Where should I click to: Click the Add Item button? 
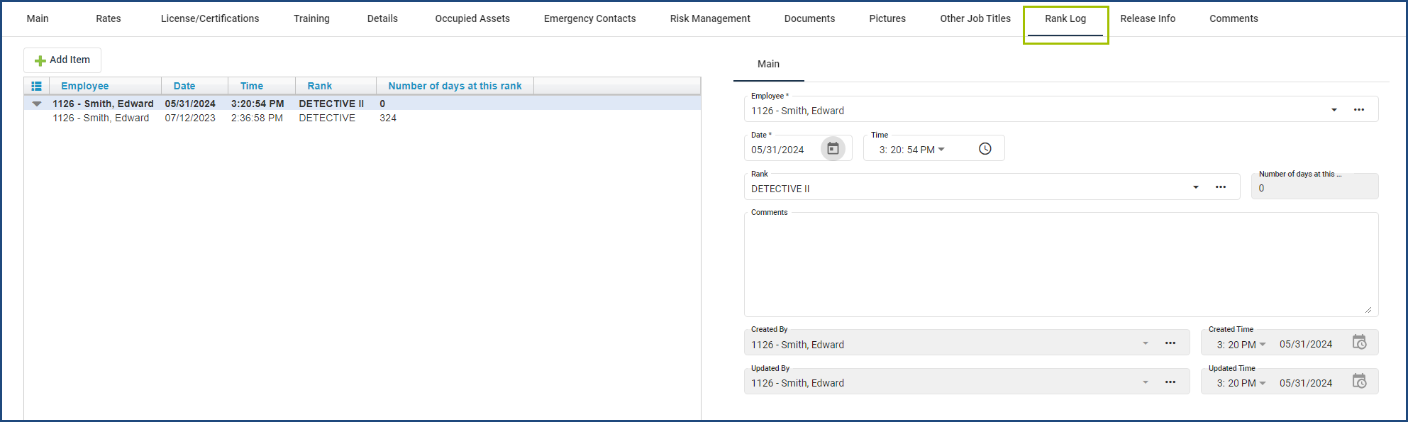(x=62, y=60)
